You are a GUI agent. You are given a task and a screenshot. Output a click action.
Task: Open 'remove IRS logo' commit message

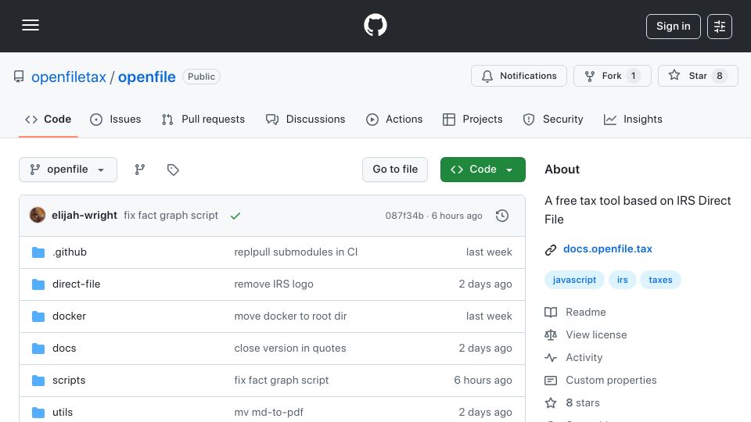274,284
